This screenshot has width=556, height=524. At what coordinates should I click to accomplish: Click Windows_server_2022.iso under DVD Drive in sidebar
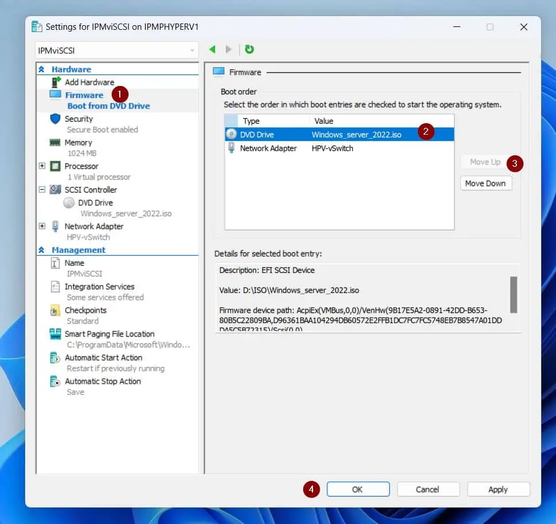click(x=126, y=214)
